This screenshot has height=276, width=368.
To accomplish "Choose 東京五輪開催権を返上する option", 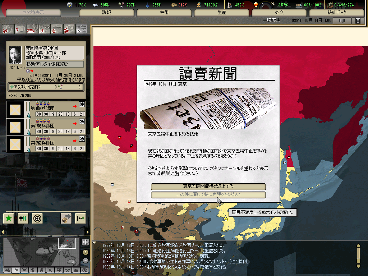I will [x=208, y=187].
